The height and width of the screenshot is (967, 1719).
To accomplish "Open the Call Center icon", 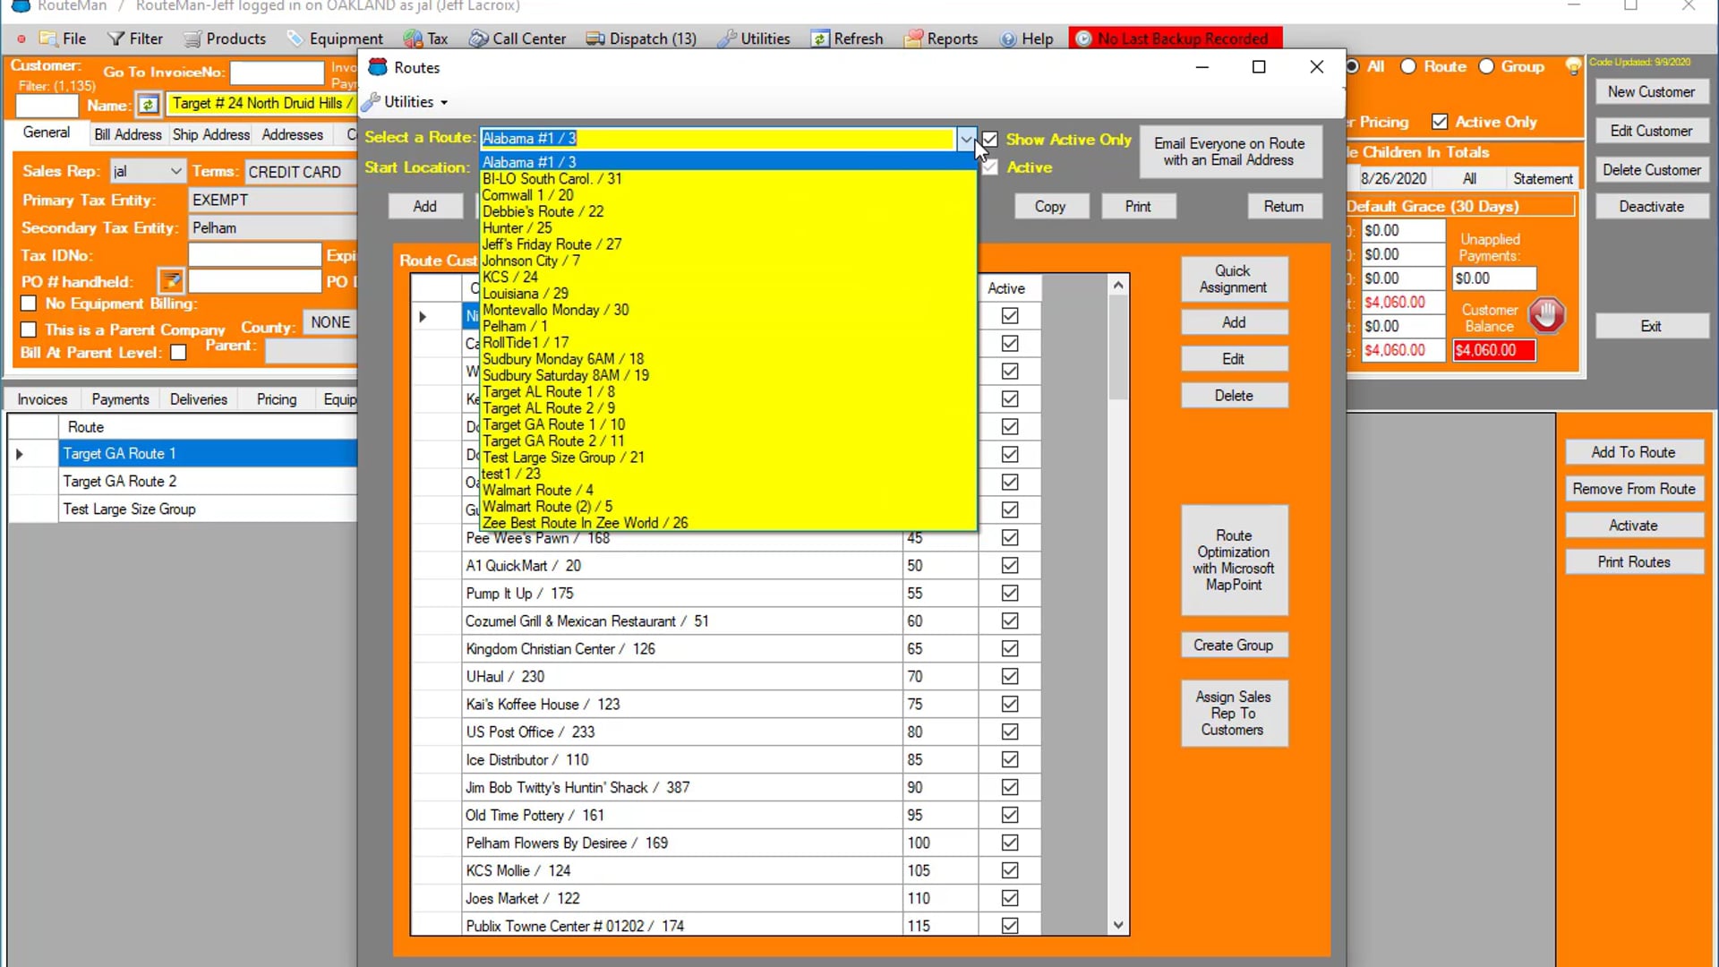I will pos(479,39).
